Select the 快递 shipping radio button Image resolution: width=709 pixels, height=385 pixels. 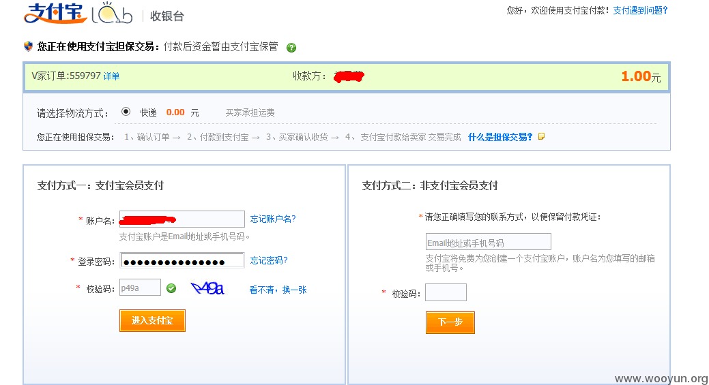click(x=126, y=112)
